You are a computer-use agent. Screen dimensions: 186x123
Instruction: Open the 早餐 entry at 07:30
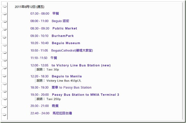click(56, 14)
